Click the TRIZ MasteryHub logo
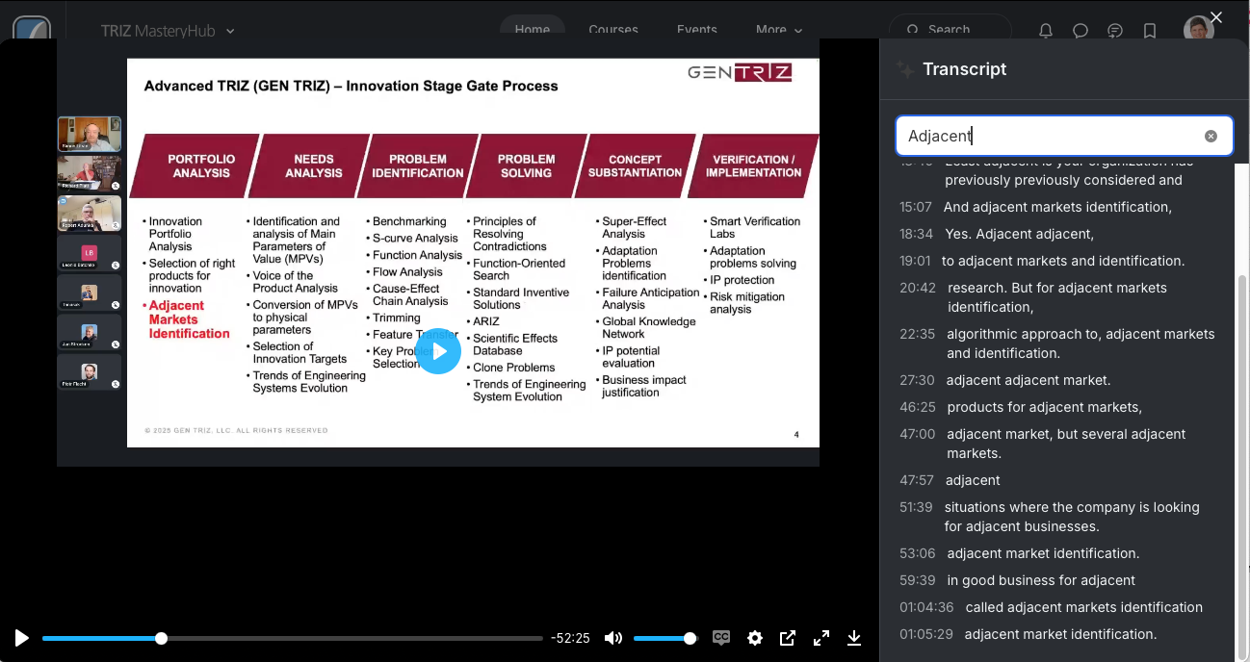Screen dimensions: 1250x662 33,29
